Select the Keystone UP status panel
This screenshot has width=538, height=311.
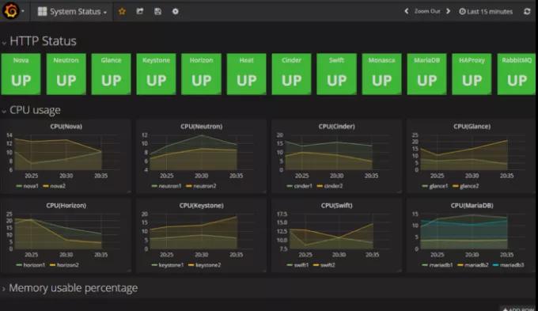156,74
